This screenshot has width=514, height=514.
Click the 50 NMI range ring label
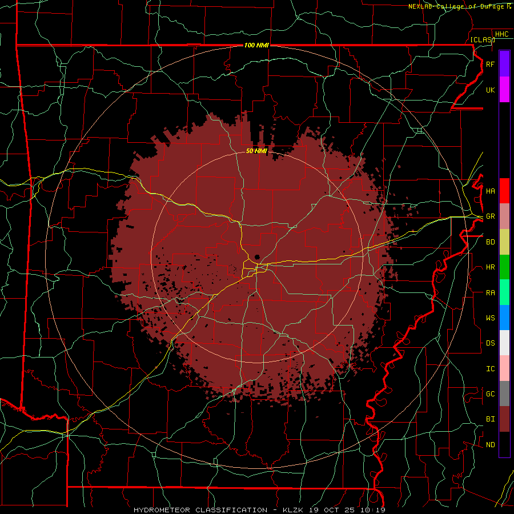256,151
